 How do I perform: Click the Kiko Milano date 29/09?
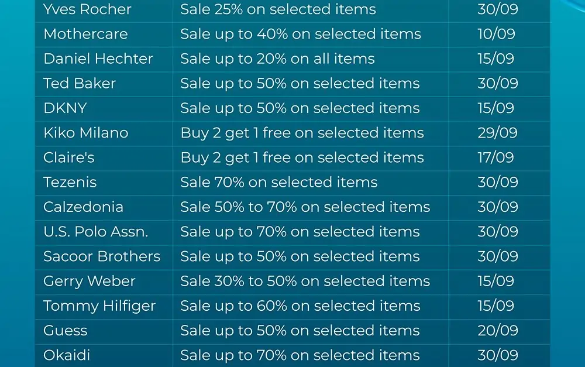(x=497, y=133)
